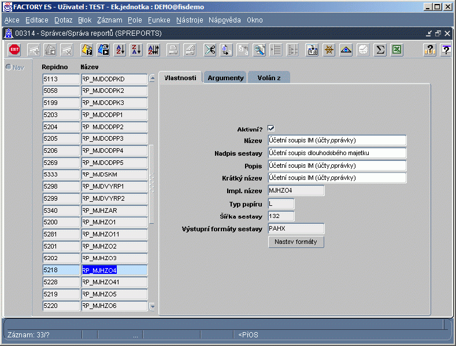Click the enter query folder icon
The width and height of the screenshot is (456, 346).
(x=87, y=50)
